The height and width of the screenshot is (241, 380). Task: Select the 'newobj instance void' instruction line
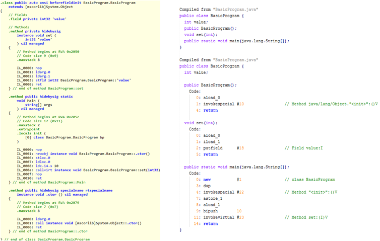(82, 153)
